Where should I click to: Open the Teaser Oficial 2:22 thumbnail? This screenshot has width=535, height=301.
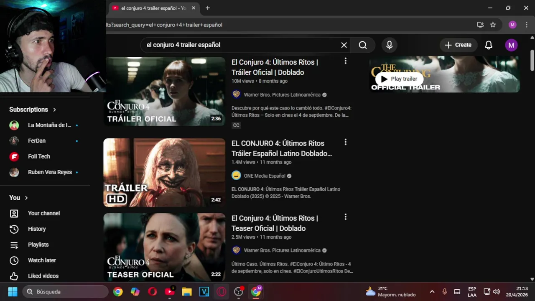click(x=164, y=247)
